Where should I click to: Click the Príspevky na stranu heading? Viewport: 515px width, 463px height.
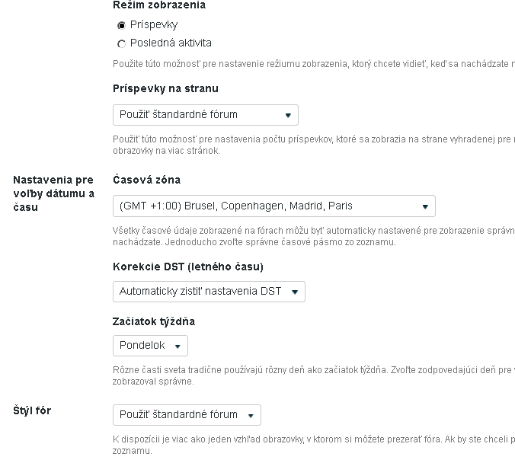(x=165, y=88)
